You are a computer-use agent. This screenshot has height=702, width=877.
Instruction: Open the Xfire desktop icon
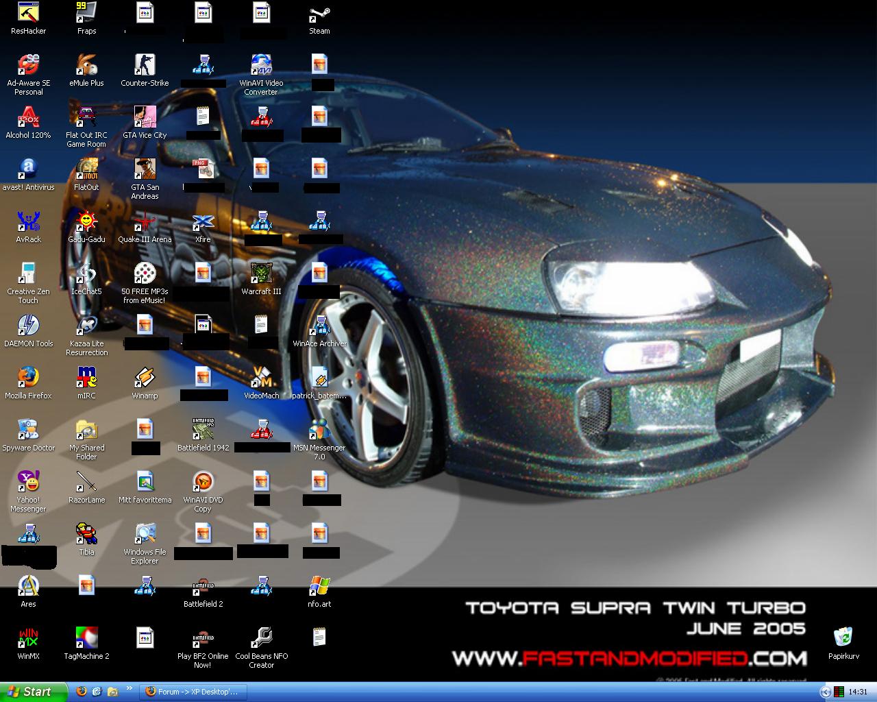[x=203, y=227]
